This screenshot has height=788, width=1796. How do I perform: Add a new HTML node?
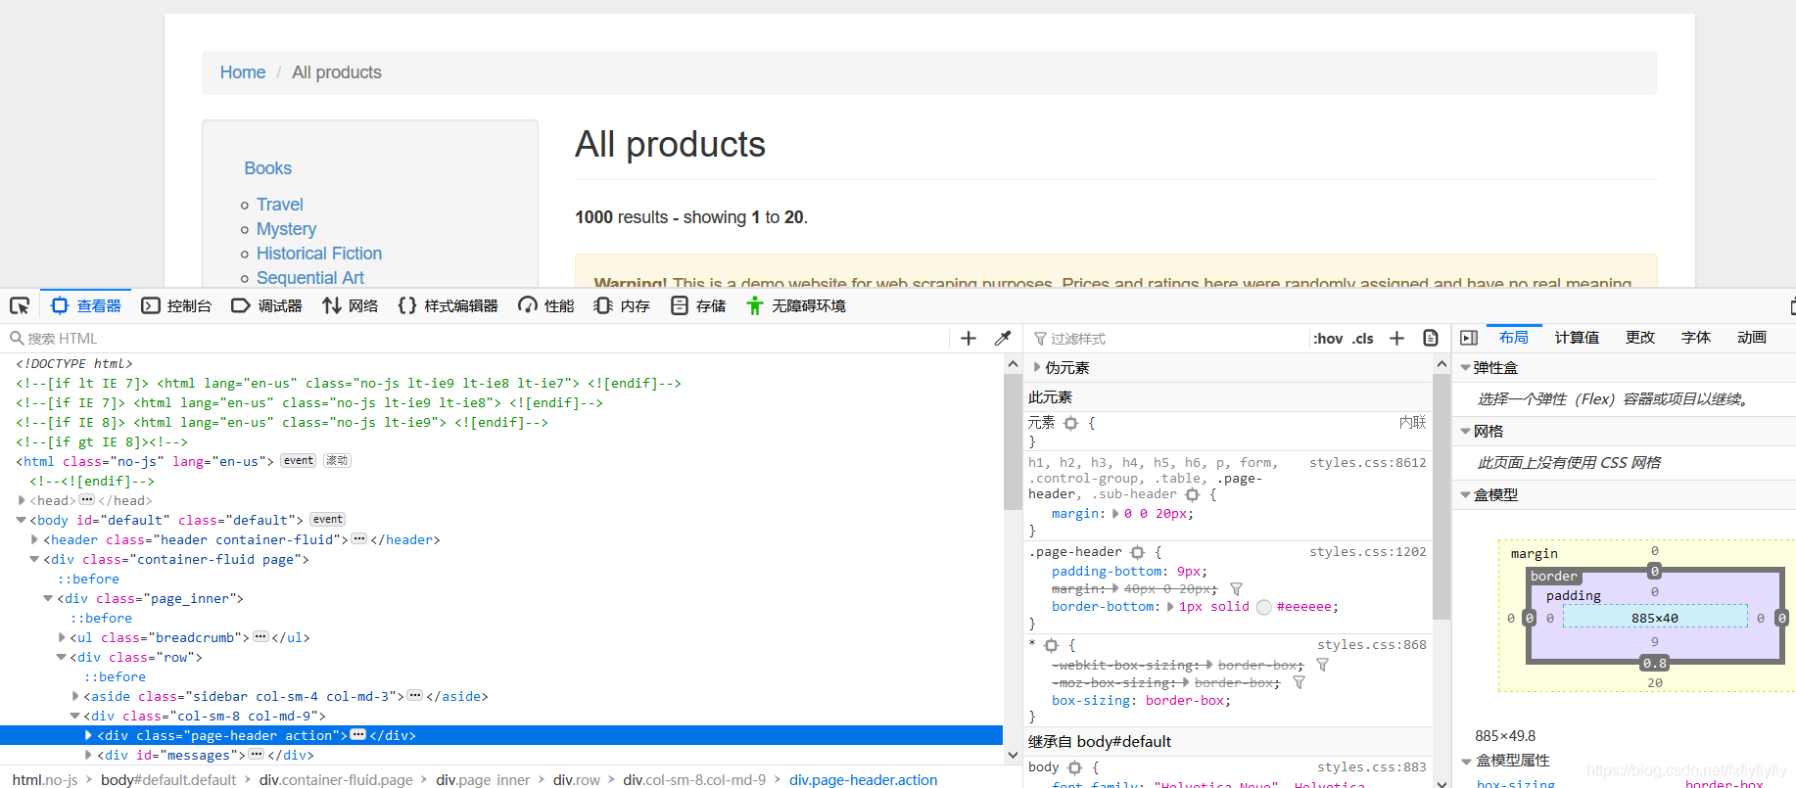[969, 338]
